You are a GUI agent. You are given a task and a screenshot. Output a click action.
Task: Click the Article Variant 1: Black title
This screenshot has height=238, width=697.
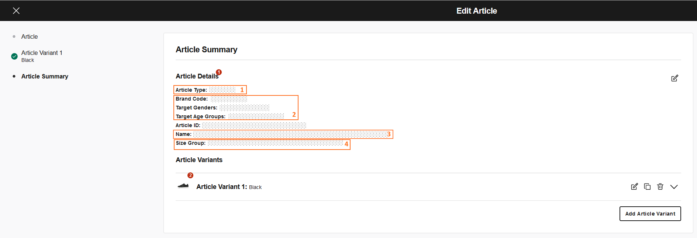(x=229, y=187)
